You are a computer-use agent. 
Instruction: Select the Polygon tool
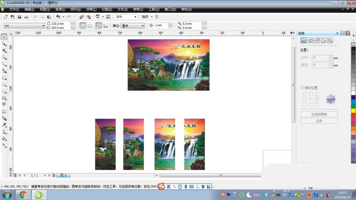tap(4, 91)
